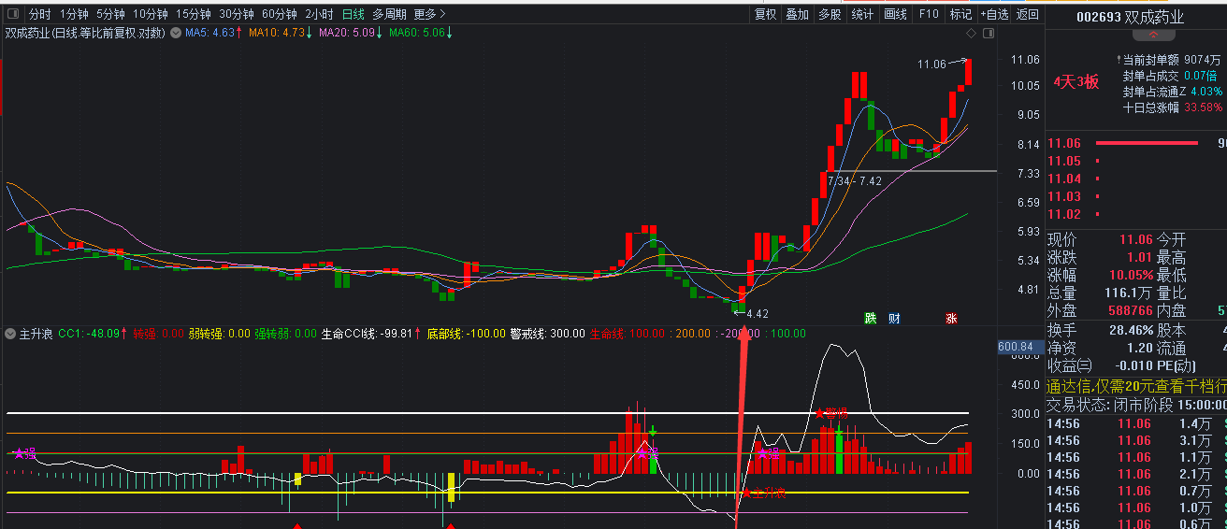Switch to 2小时 chart period
This screenshot has height=529, width=1227.
319,14
